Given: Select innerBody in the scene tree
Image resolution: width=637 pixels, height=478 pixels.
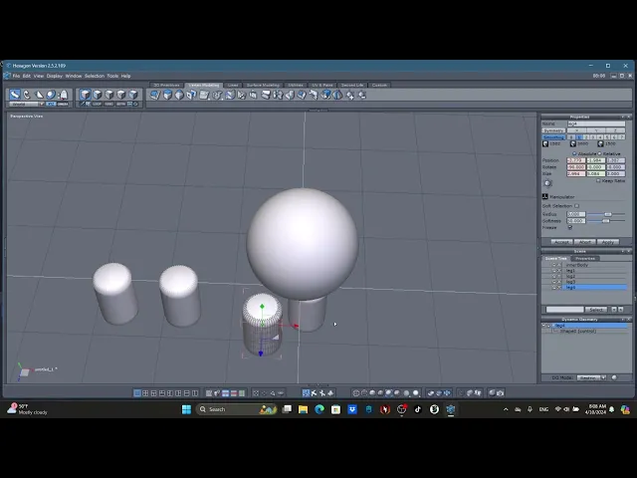Looking at the screenshot, I should 577,265.
